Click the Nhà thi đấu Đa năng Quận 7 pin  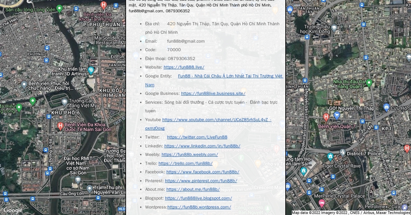click(x=369, y=83)
